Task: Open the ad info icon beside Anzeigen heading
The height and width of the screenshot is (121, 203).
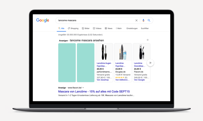Action: [148, 40]
